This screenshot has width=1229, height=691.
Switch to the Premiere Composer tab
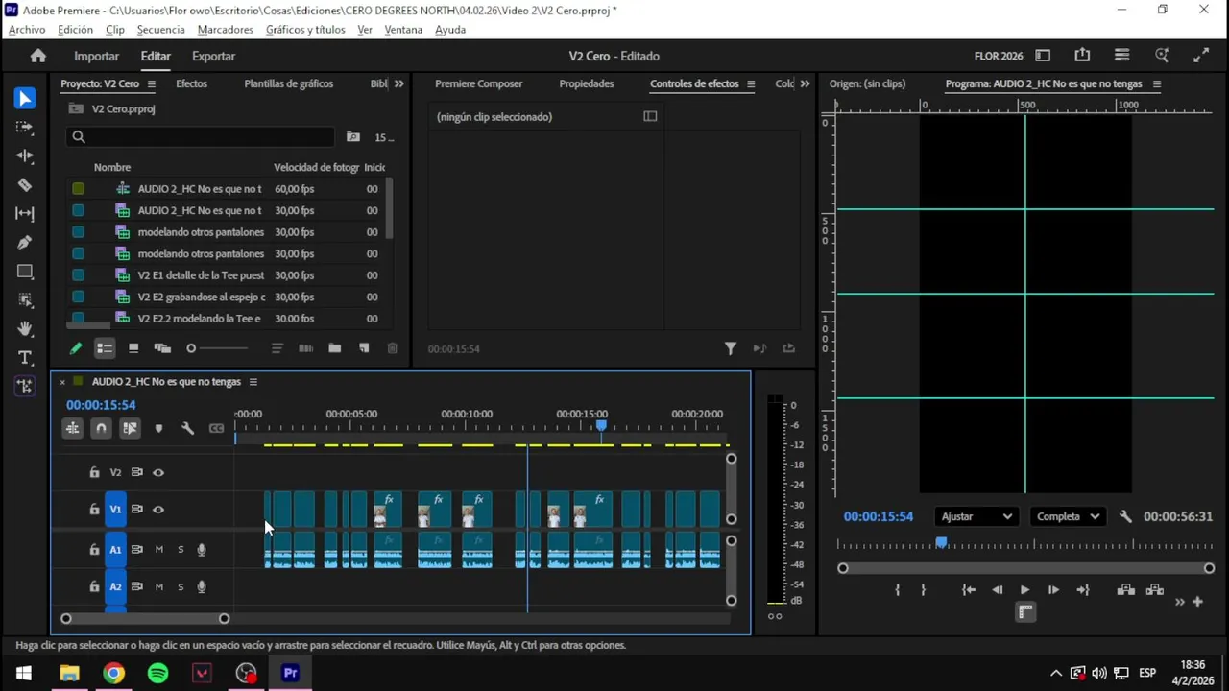click(479, 83)
